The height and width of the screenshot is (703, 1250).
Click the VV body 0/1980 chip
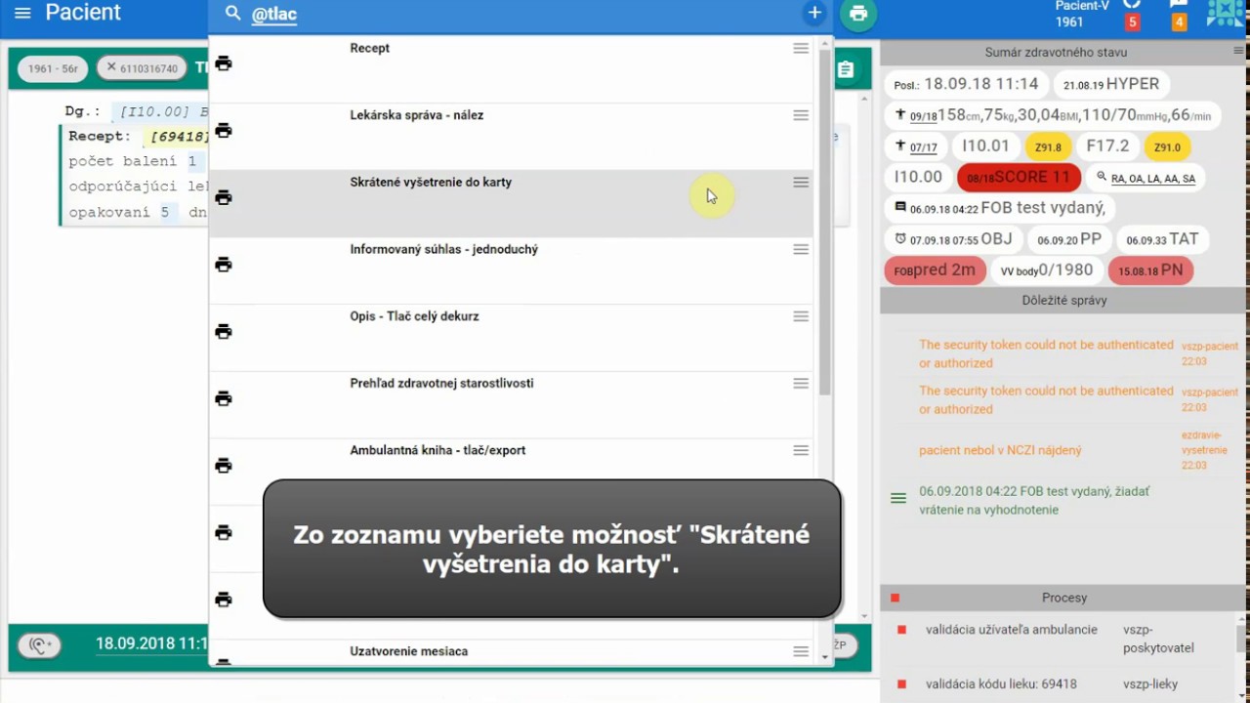click(1047, 270)
